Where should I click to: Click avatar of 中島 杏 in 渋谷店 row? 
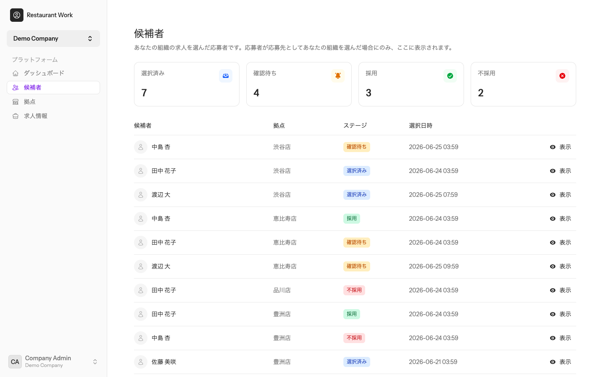[141, 147]
